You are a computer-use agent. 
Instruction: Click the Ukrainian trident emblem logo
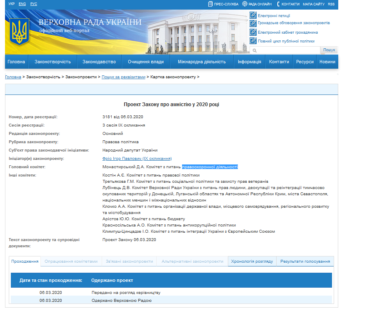20,32
